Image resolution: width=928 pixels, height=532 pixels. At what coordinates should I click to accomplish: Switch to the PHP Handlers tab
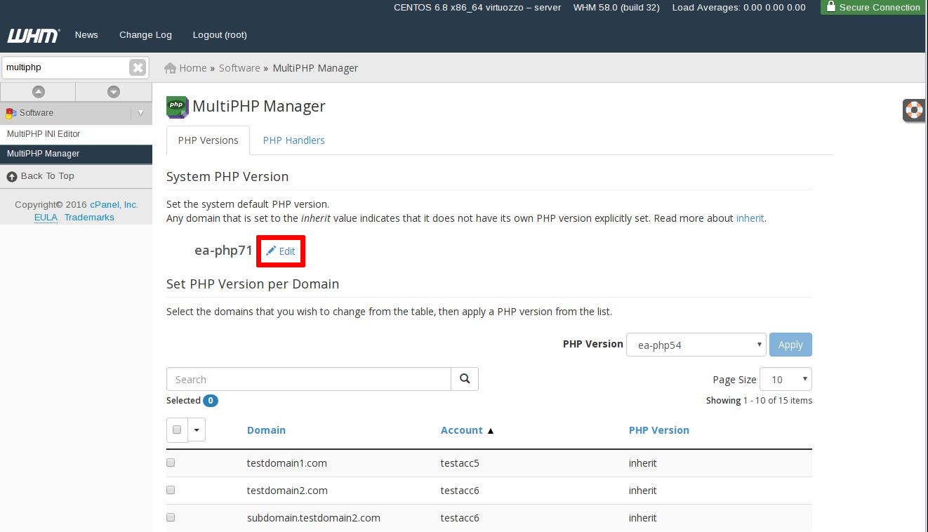pos(293,140)
